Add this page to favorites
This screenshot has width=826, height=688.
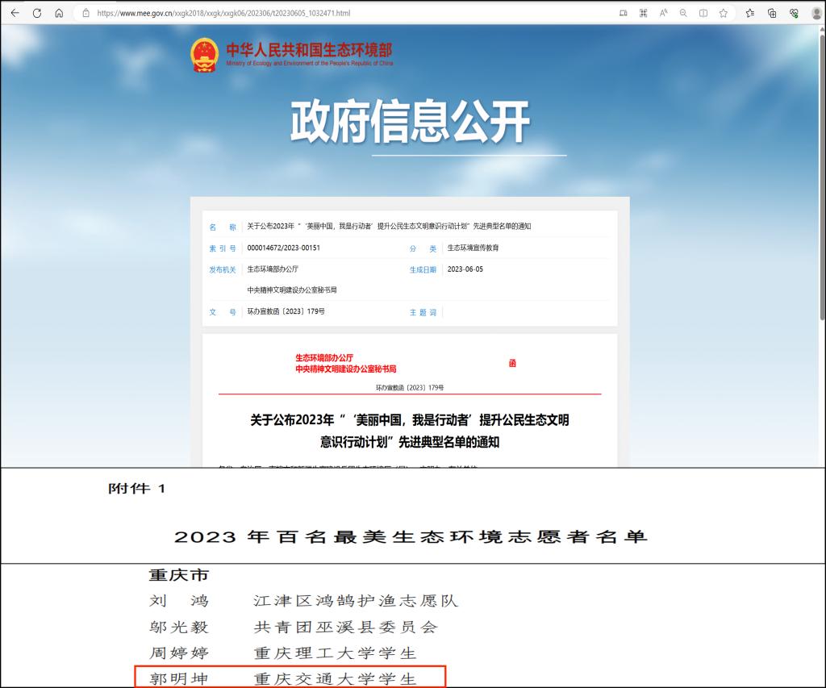724,13
